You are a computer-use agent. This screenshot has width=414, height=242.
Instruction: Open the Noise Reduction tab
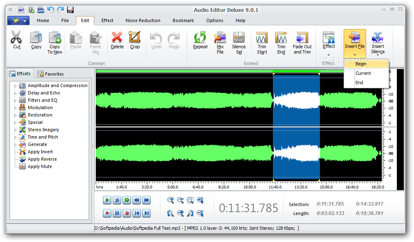143,20
